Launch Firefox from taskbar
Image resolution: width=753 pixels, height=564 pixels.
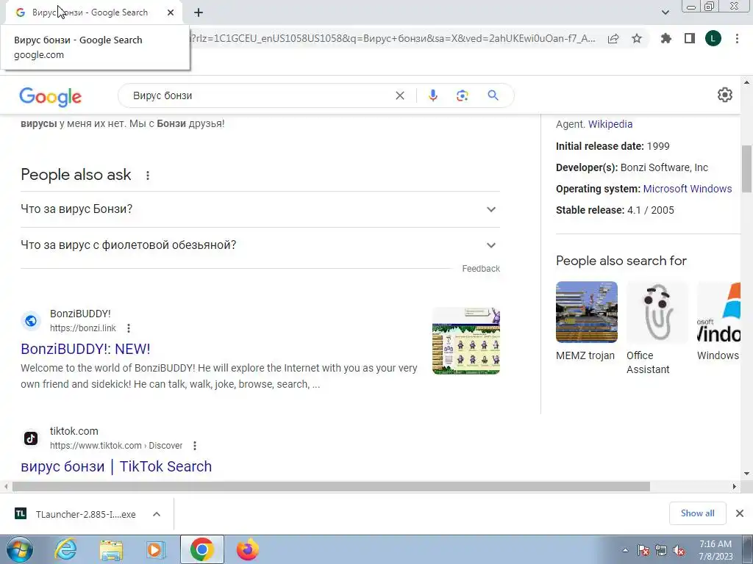(247, 549)
